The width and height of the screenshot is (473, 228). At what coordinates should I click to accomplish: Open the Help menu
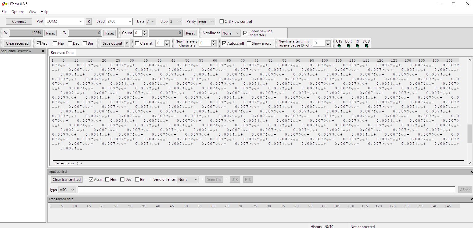(x=44, y=12)
